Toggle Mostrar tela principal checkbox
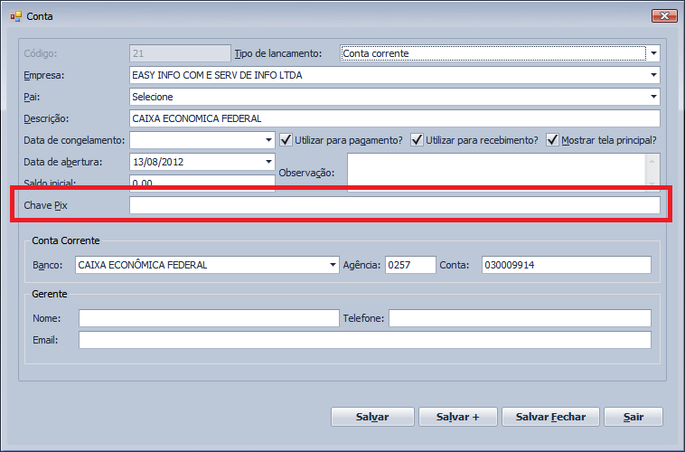This screenshot has width=685, height=452. point(552,140)
